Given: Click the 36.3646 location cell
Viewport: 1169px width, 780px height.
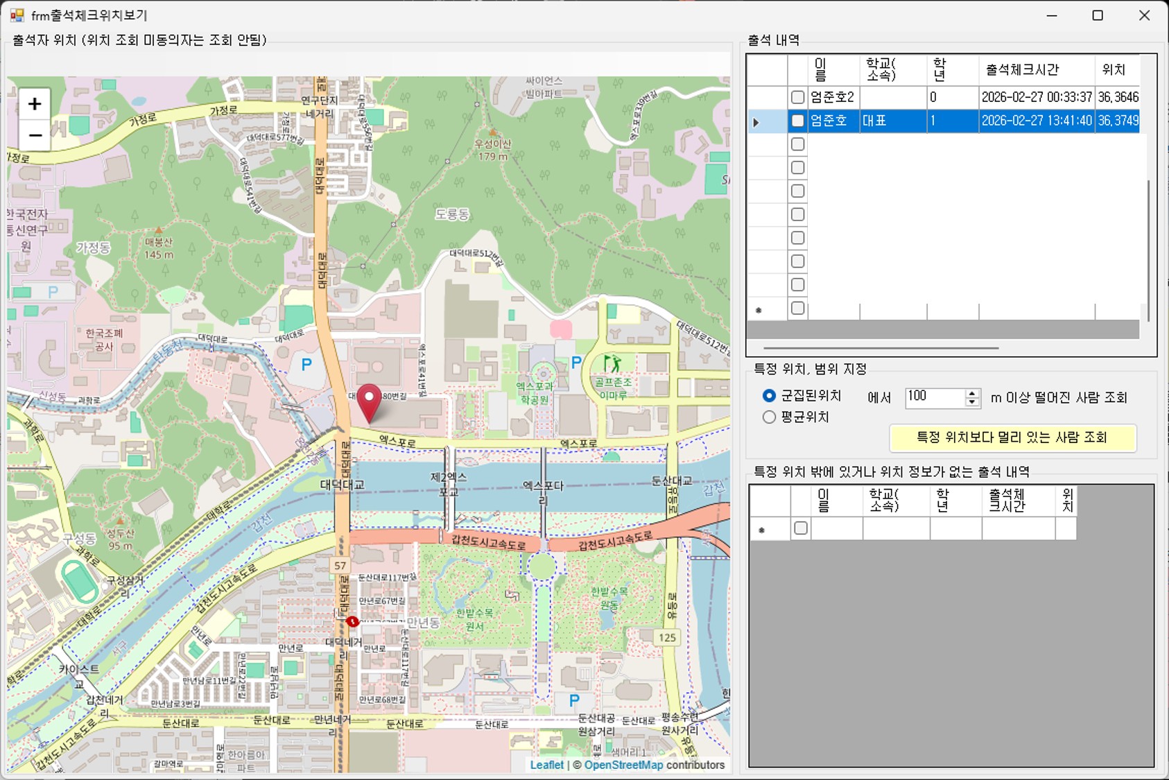Looking at the screenshot, I should click(1117, 98).
